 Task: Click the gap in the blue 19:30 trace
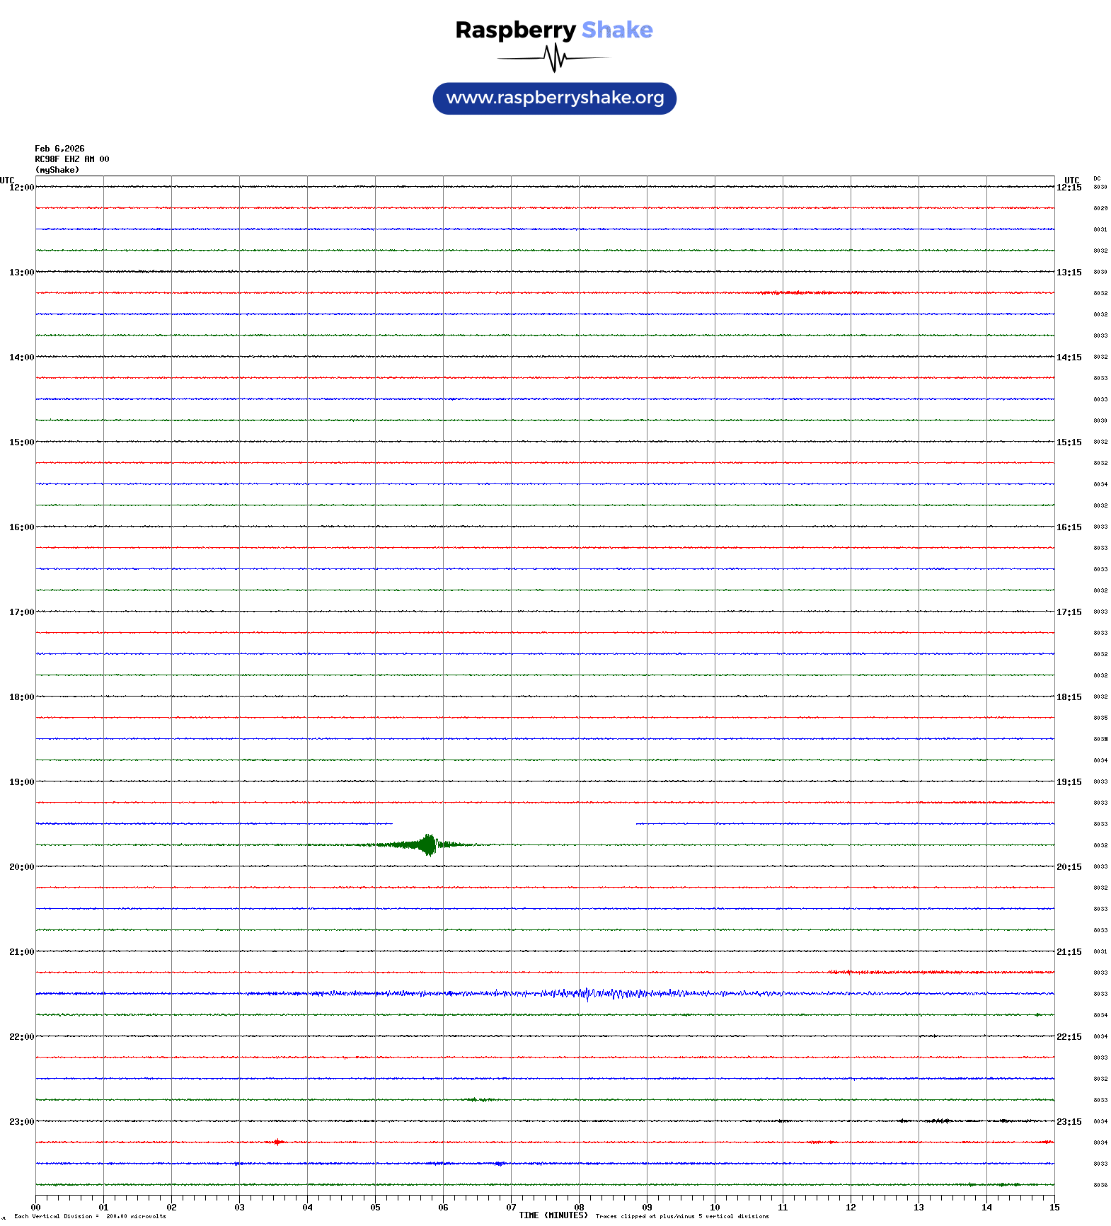tap(514, 823)
